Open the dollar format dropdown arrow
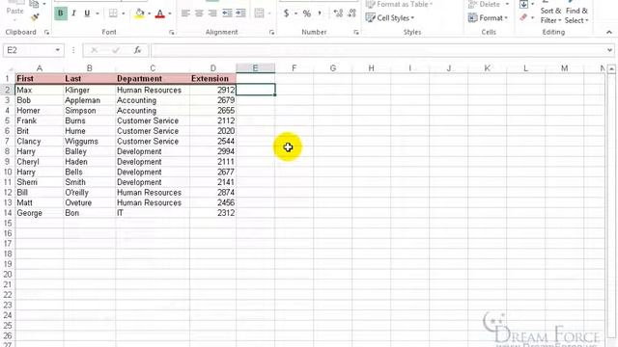The width and height of the screenshot is (618, 347). [x=296, y=13]
